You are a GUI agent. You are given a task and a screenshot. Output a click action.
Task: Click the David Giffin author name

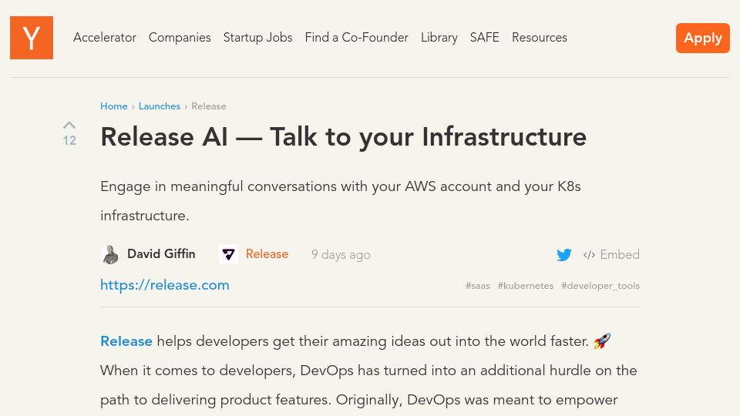click(161, 253)
